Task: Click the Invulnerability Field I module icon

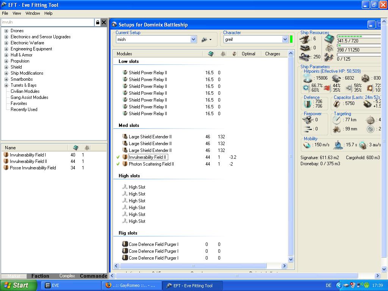Action: [6, 155]
